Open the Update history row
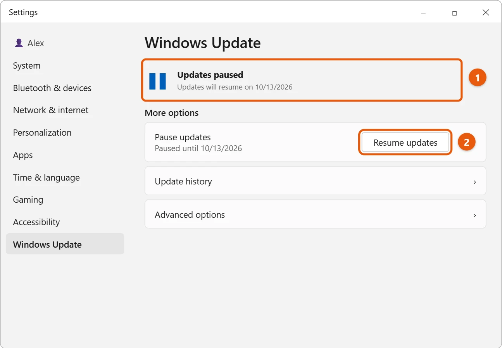 pyautogui.click(x=315, y=181)
